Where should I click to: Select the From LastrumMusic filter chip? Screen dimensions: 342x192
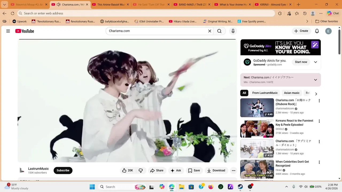coord(265,93)
